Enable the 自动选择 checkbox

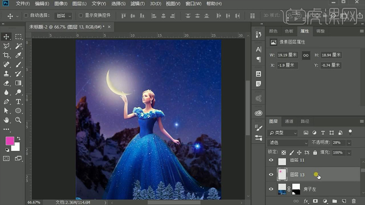26,15
